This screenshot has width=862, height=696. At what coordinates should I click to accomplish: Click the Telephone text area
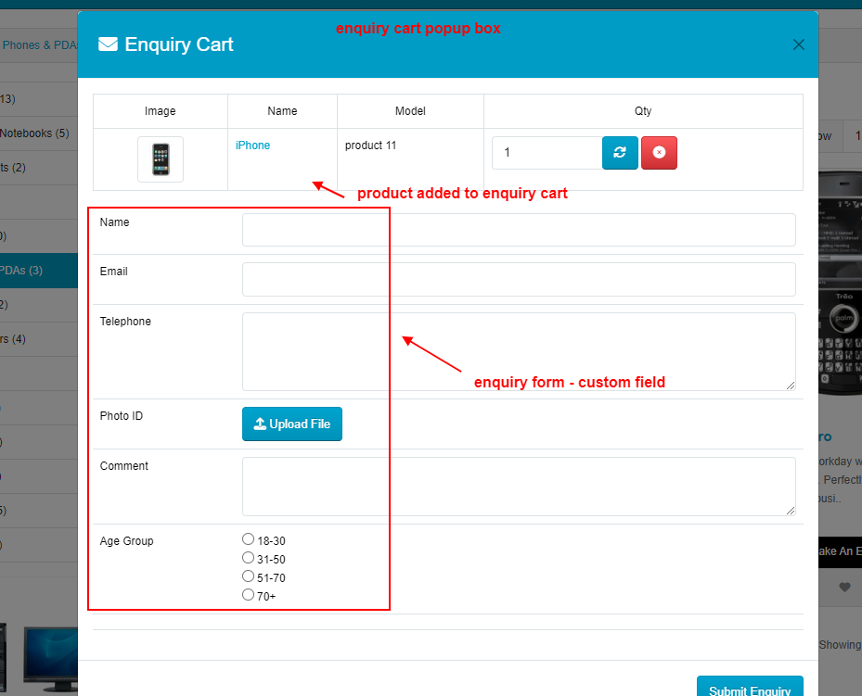click(519, 351)
